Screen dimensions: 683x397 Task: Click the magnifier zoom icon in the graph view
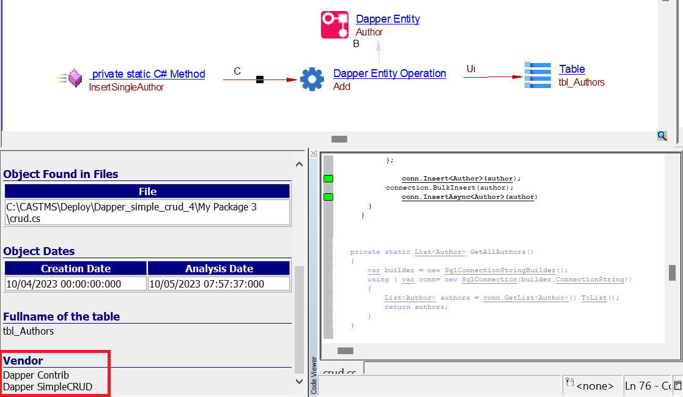point(662,136)
